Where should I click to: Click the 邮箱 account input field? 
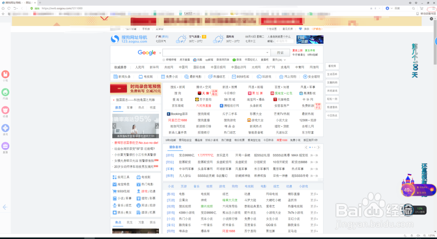coord(284,41)
